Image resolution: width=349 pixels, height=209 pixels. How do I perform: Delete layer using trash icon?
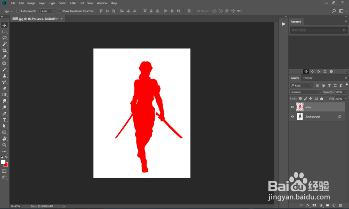tap(340, 205)
